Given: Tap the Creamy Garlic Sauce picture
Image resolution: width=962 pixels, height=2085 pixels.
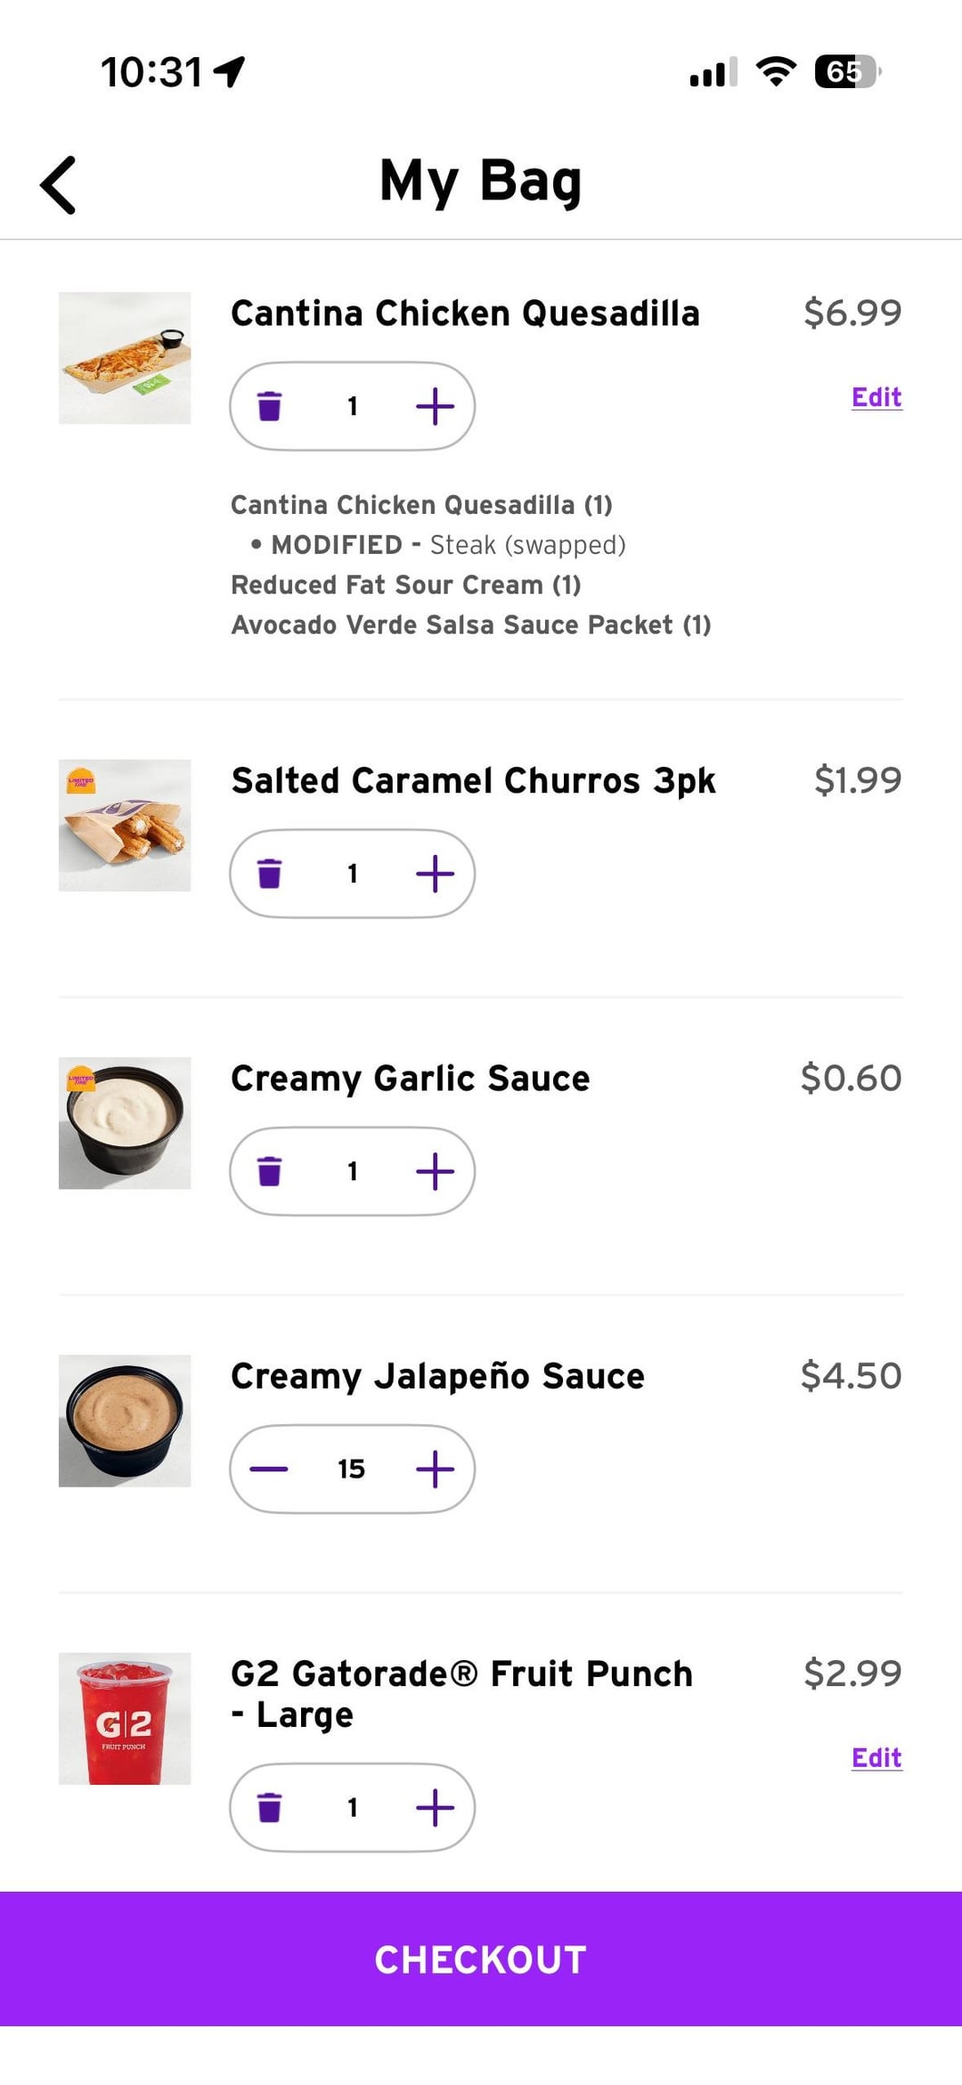Looking at the screenshot, I should tap(125, 1123).
